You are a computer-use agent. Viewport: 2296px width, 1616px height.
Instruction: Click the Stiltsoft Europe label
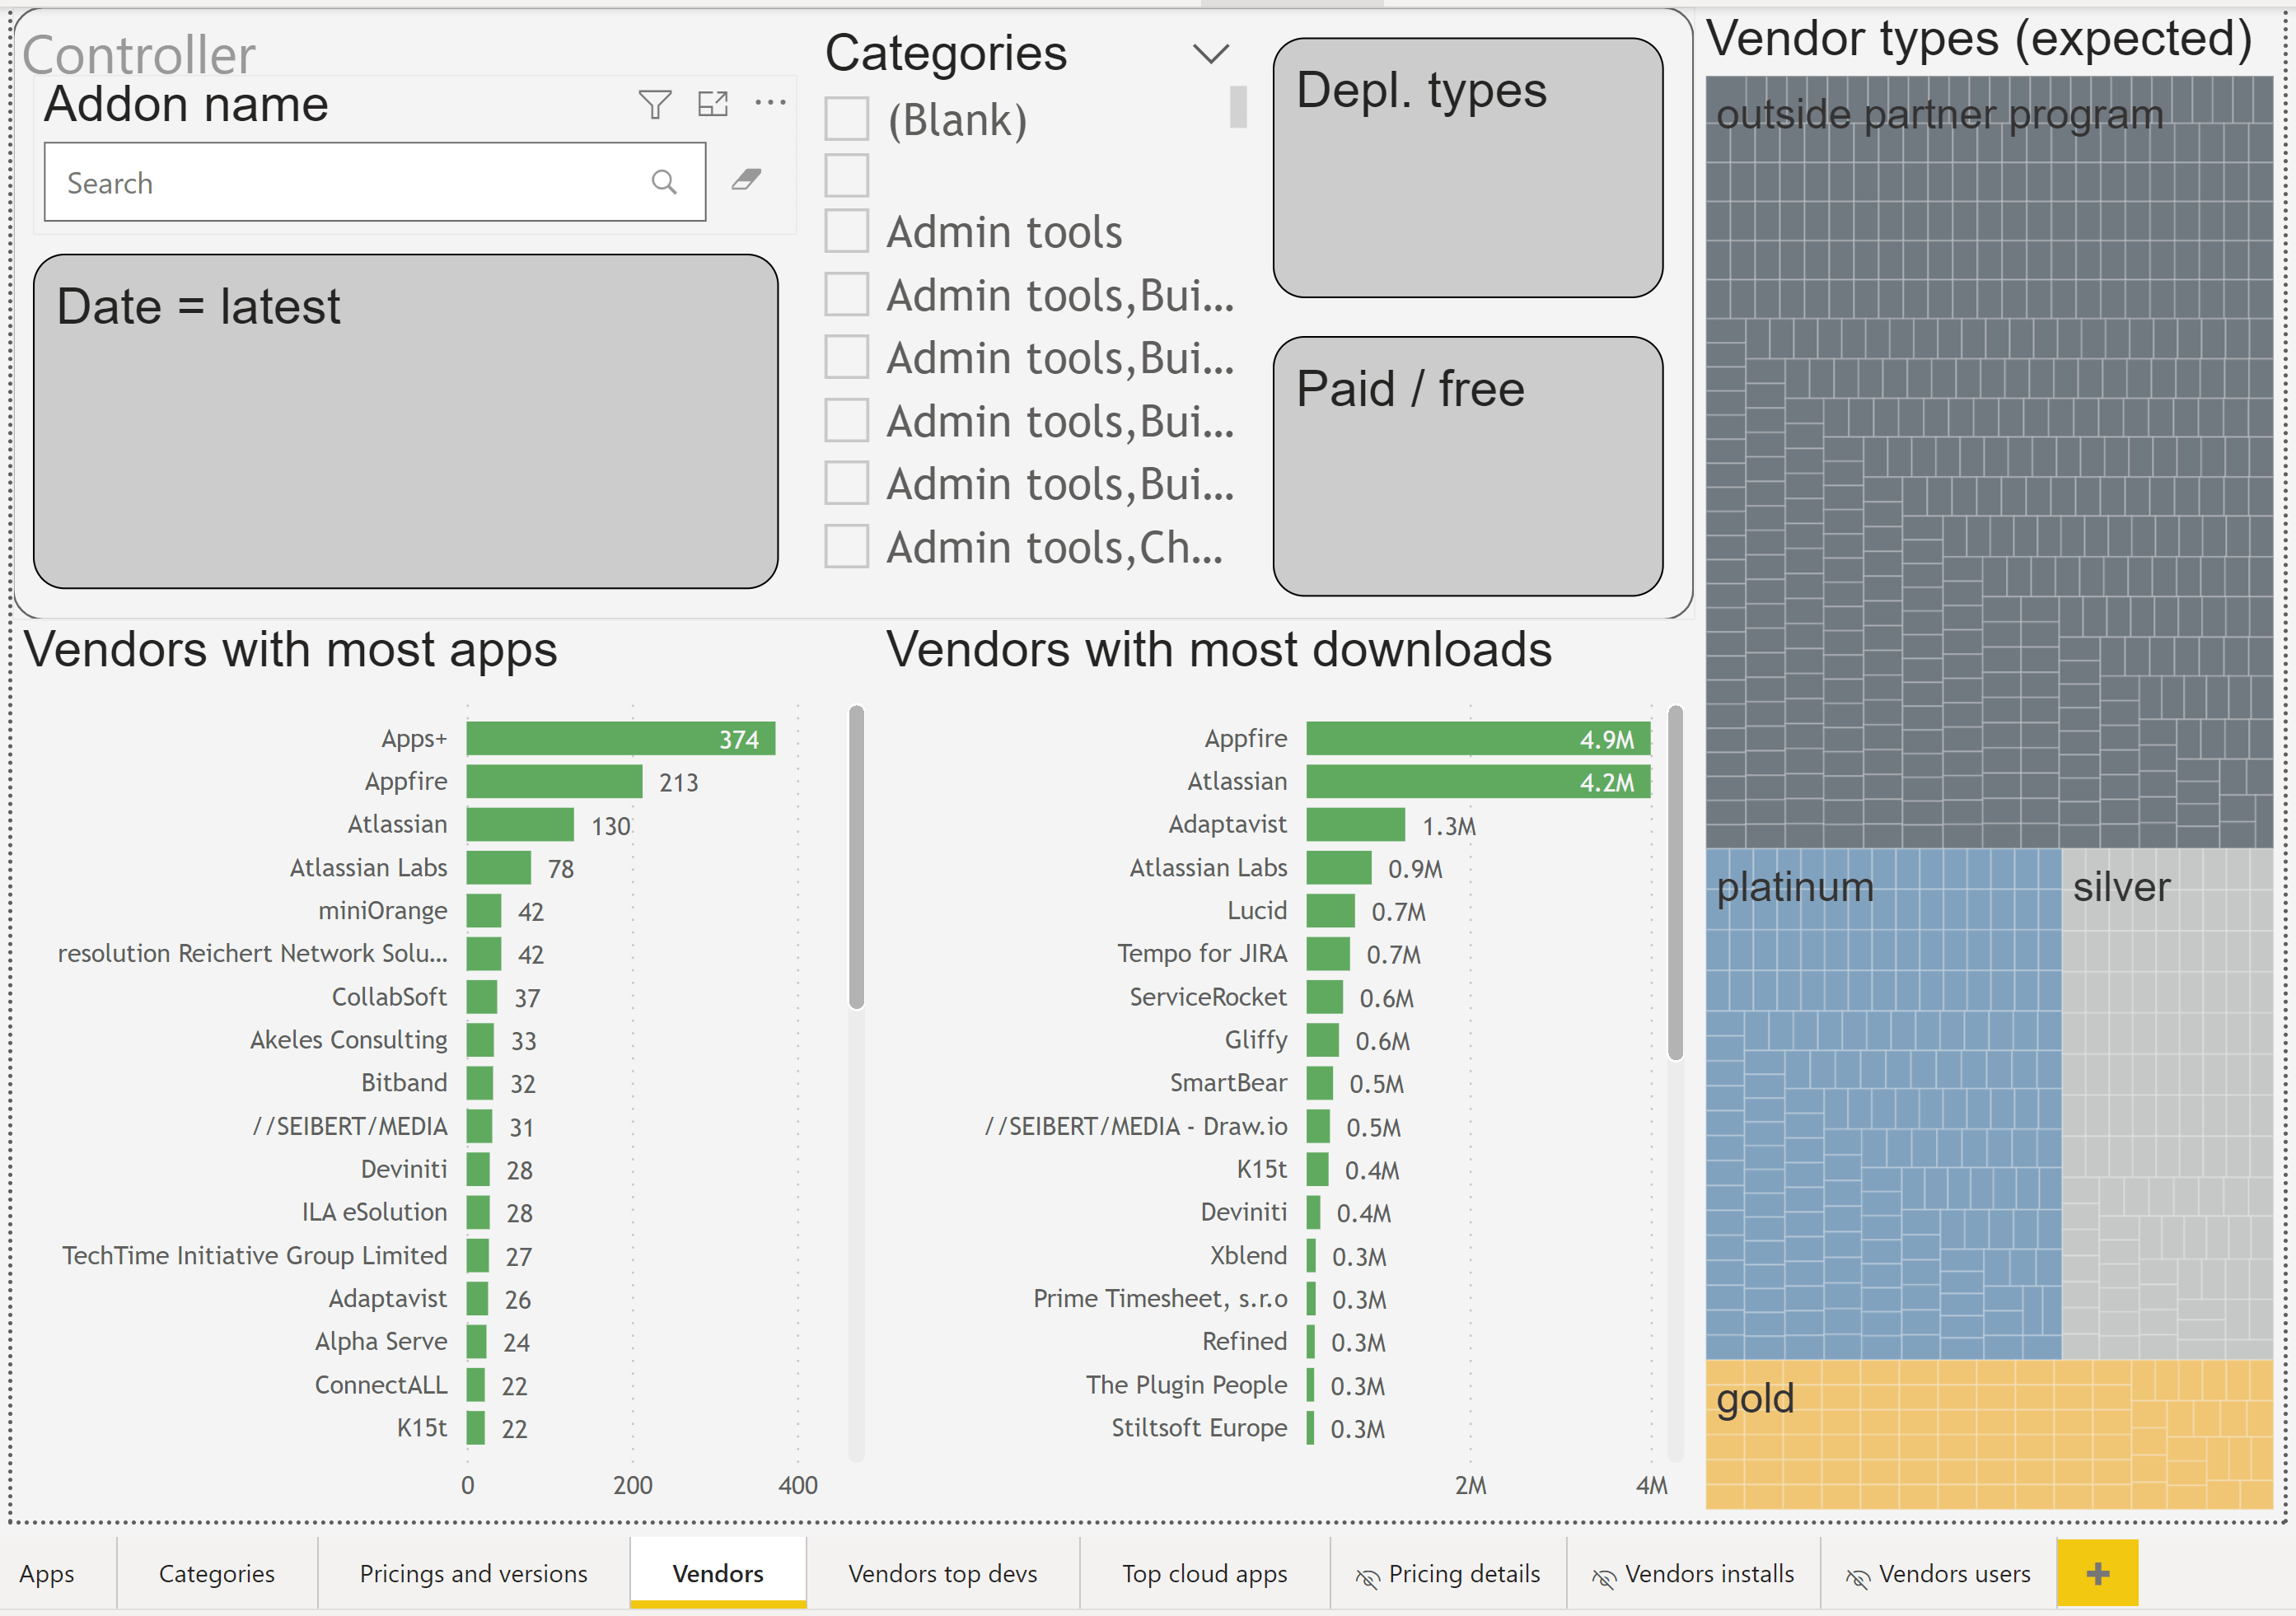1199,1428
